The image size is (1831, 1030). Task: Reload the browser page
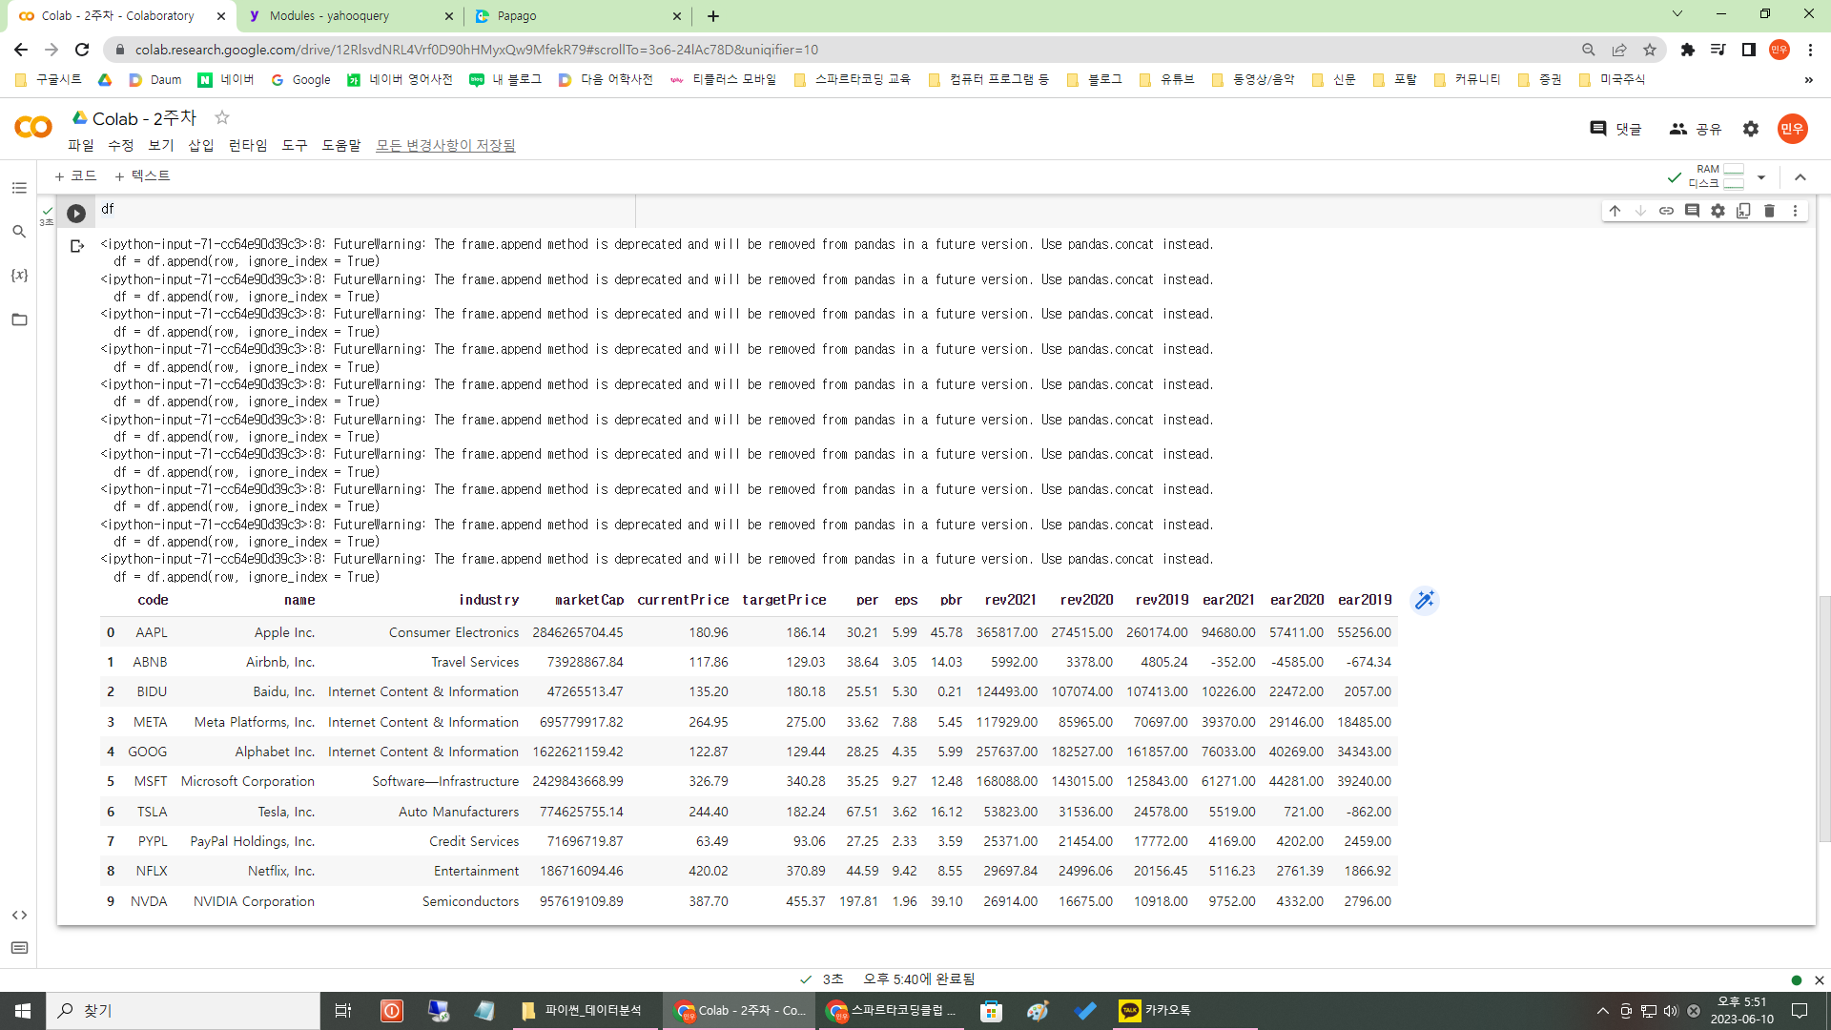tap(82, 50)
